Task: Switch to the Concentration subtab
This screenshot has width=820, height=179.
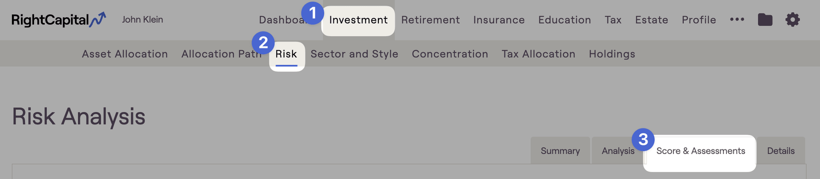Action: pos(450,54)
